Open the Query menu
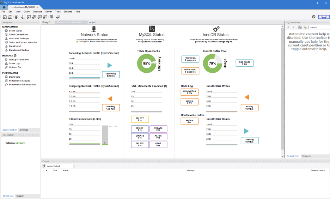 point(26,12)
